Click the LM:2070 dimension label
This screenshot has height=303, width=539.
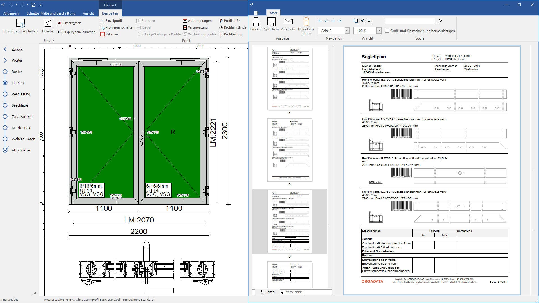tap(139, 220)
